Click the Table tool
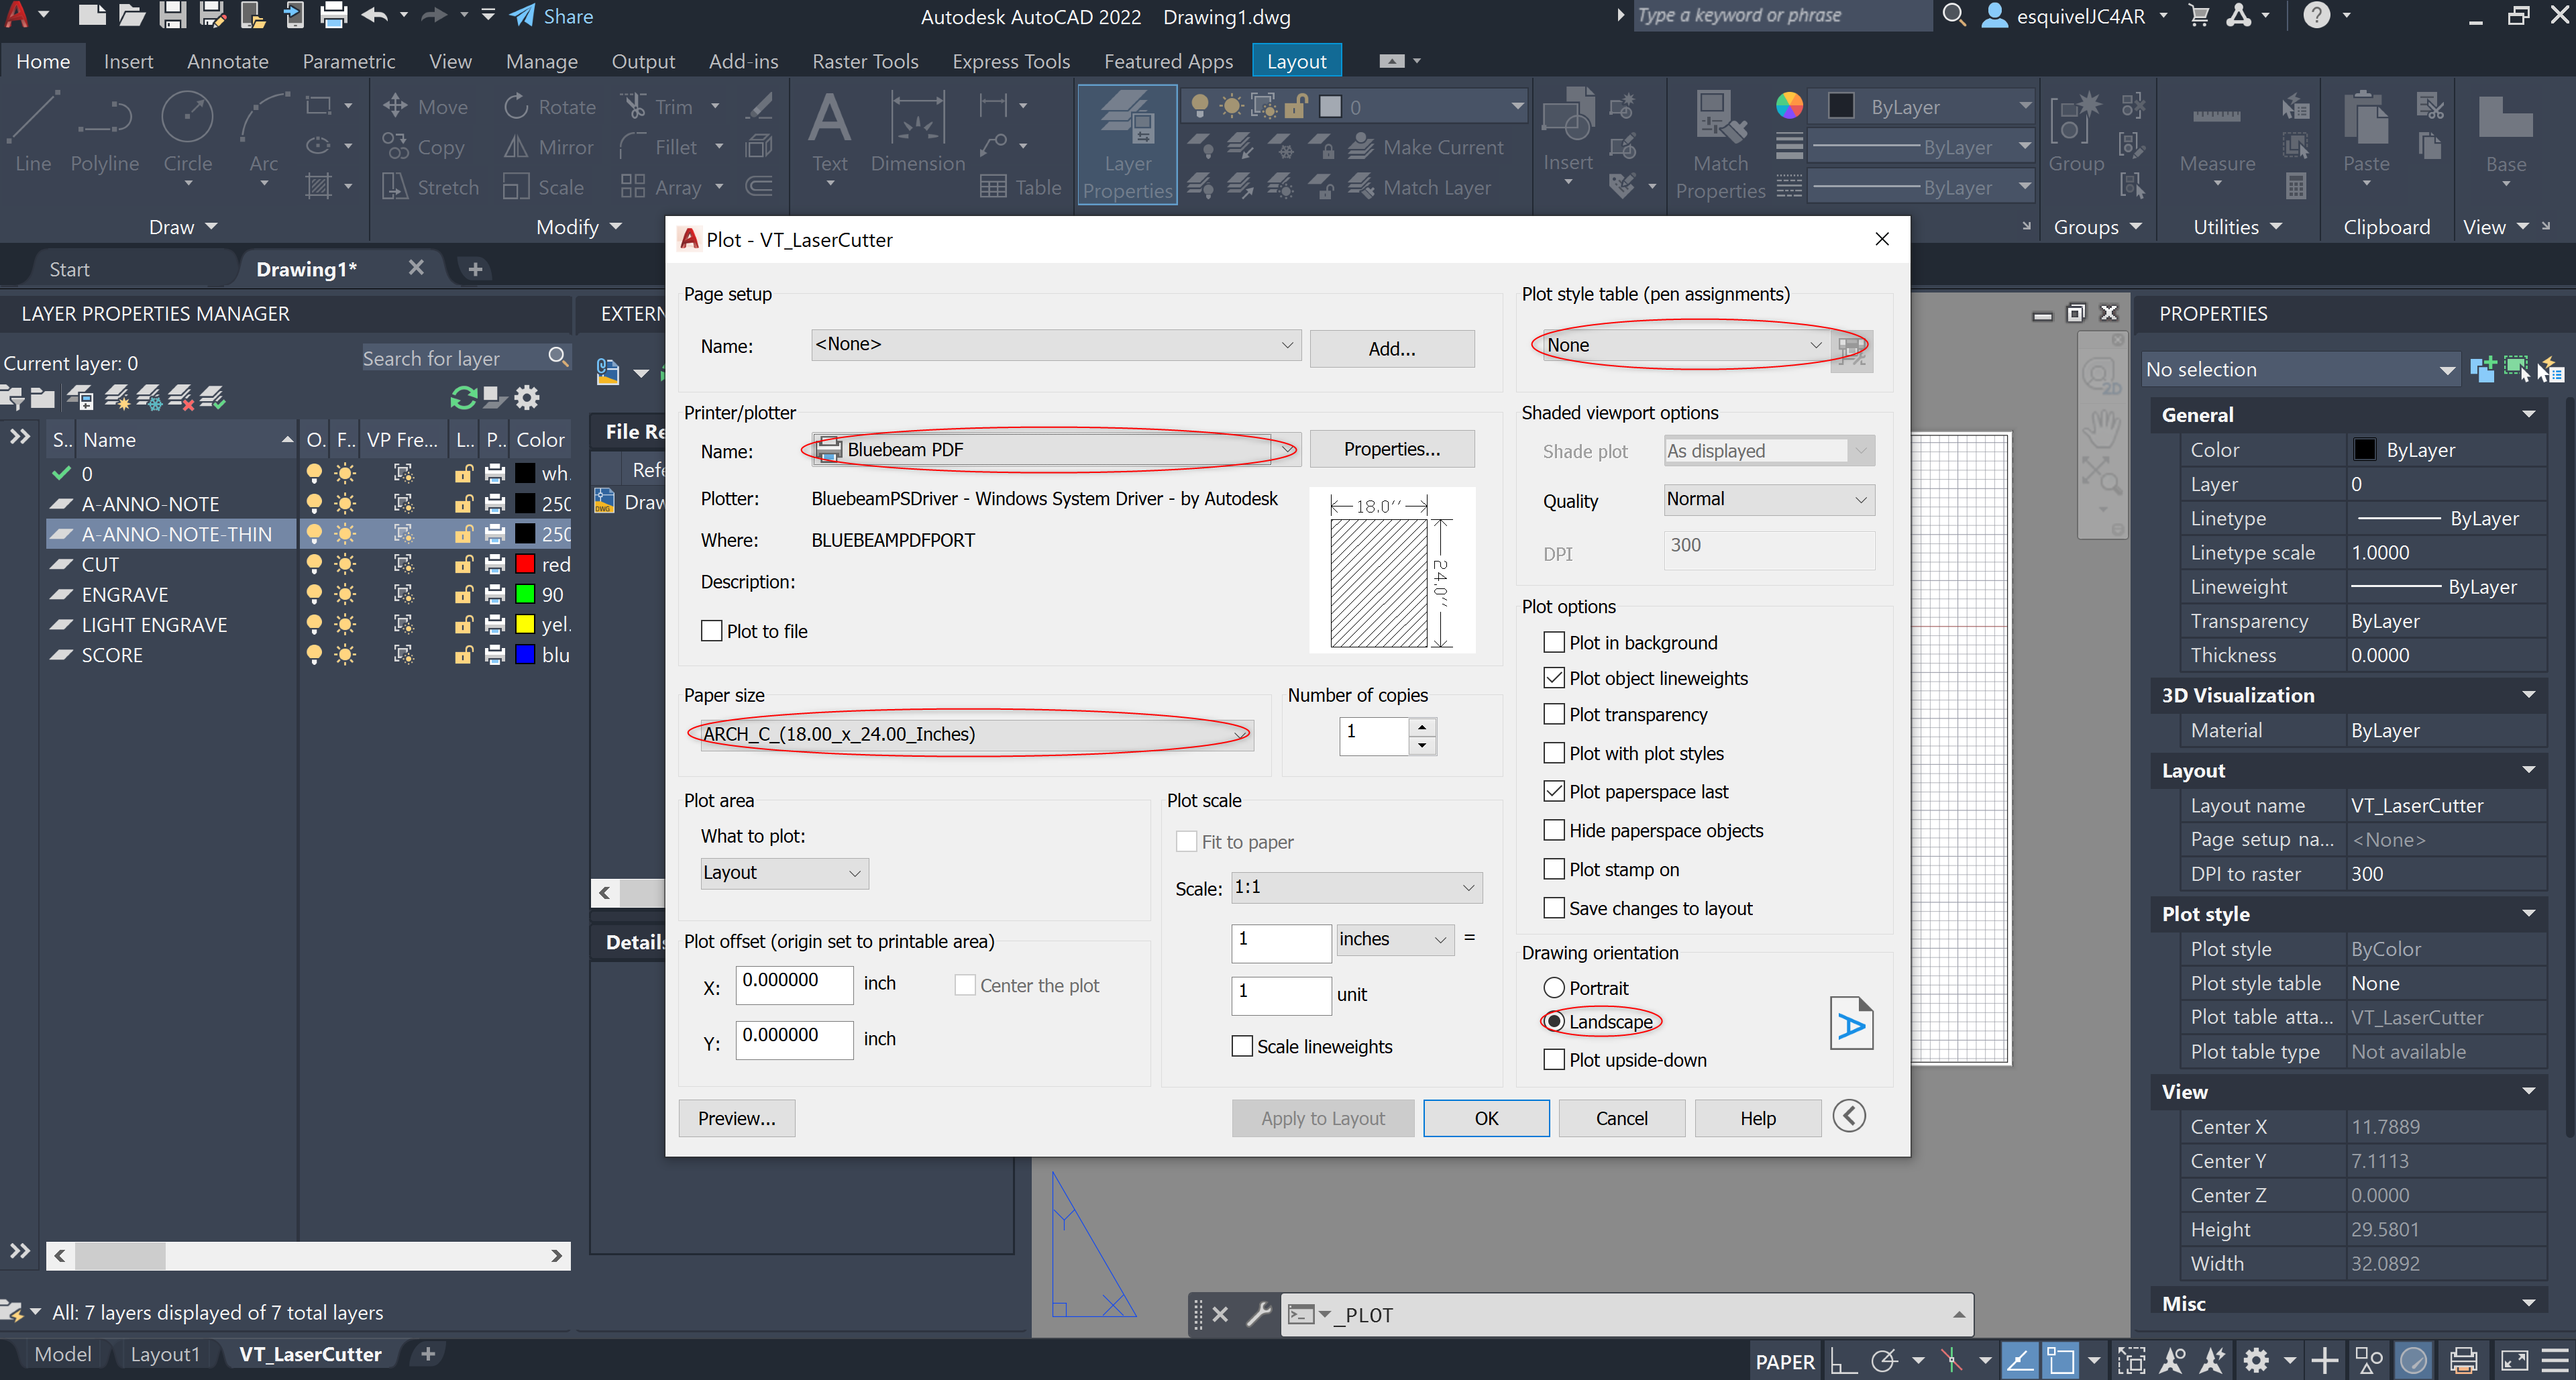Image resolution: width=2576 pixels, height=1380 pixels. click(x=1020, y=187)
